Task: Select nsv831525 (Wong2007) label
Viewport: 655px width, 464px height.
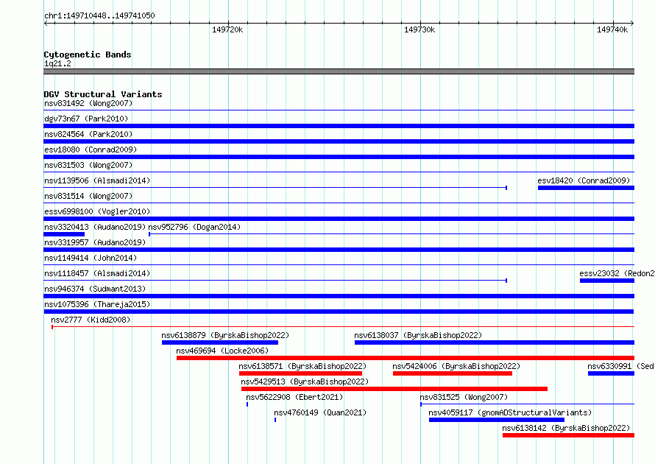Action: [464, 397]
